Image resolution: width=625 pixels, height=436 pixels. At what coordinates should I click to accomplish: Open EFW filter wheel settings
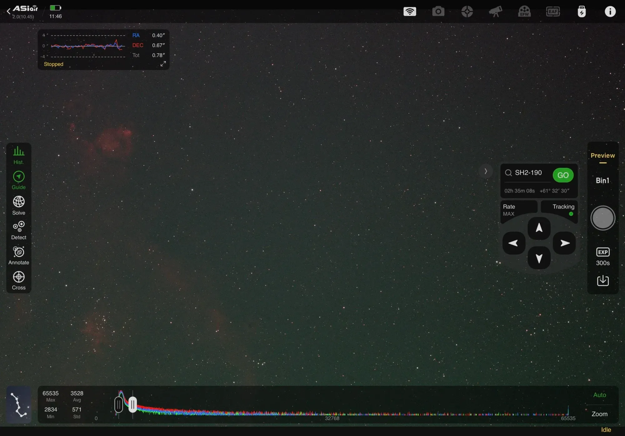point(524,12)
